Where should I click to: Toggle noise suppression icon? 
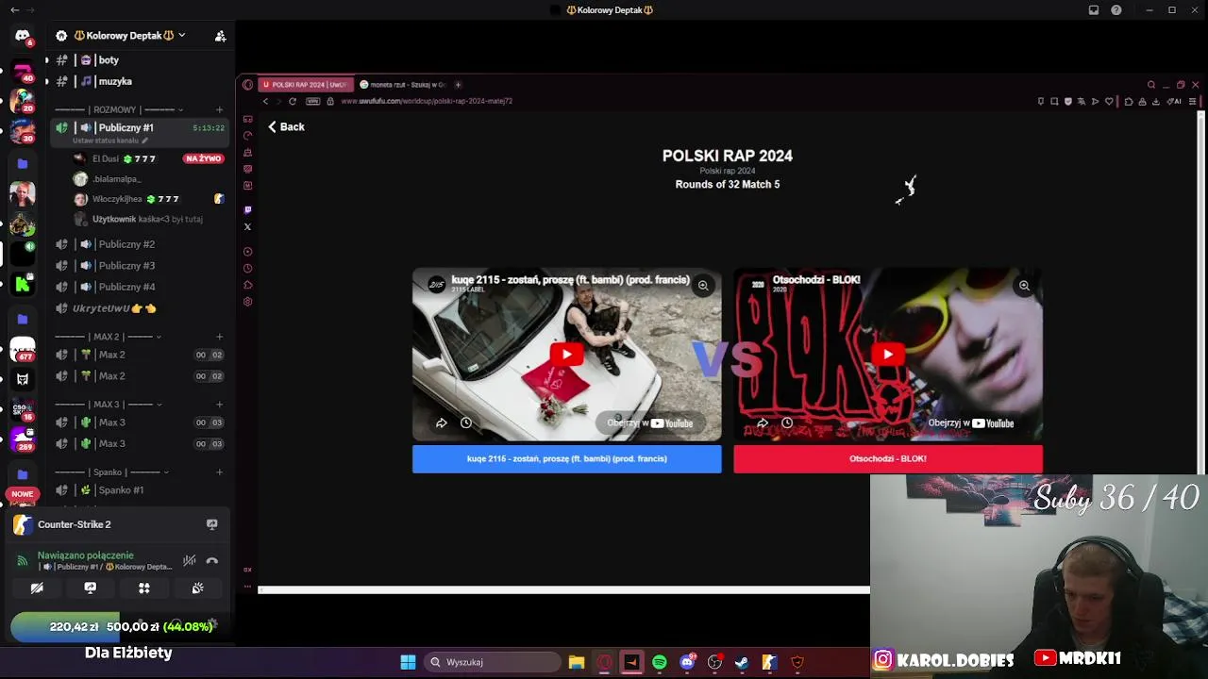click(x=190, y=560)
